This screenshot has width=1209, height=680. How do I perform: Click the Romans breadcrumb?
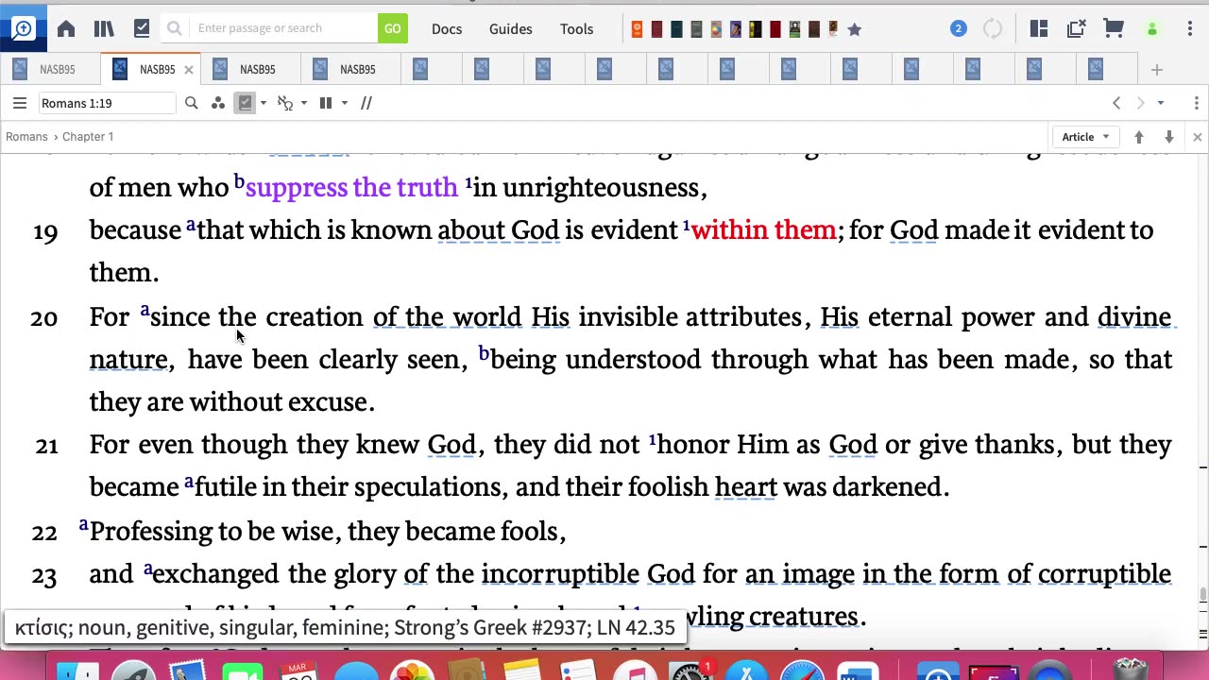26,137
